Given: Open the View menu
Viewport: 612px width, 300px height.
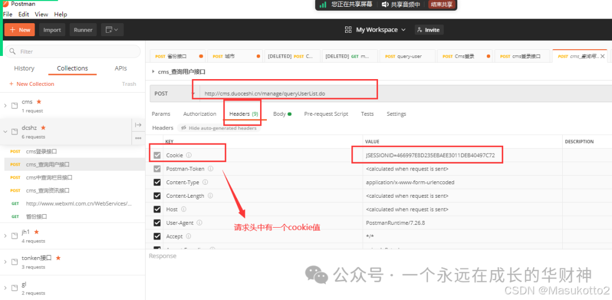Looking at the screenshot, I should [x=41, y=14].
